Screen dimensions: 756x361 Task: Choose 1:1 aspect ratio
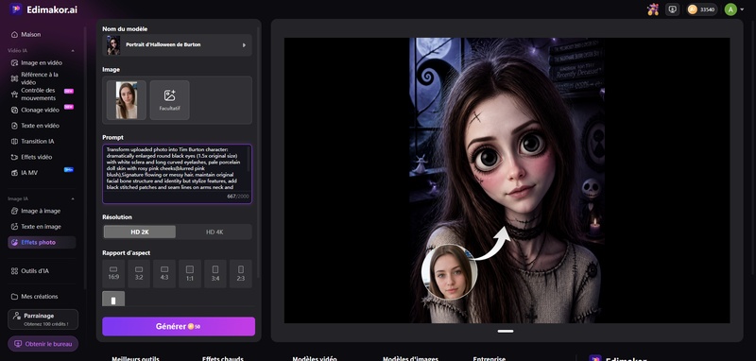coord(190,273)
